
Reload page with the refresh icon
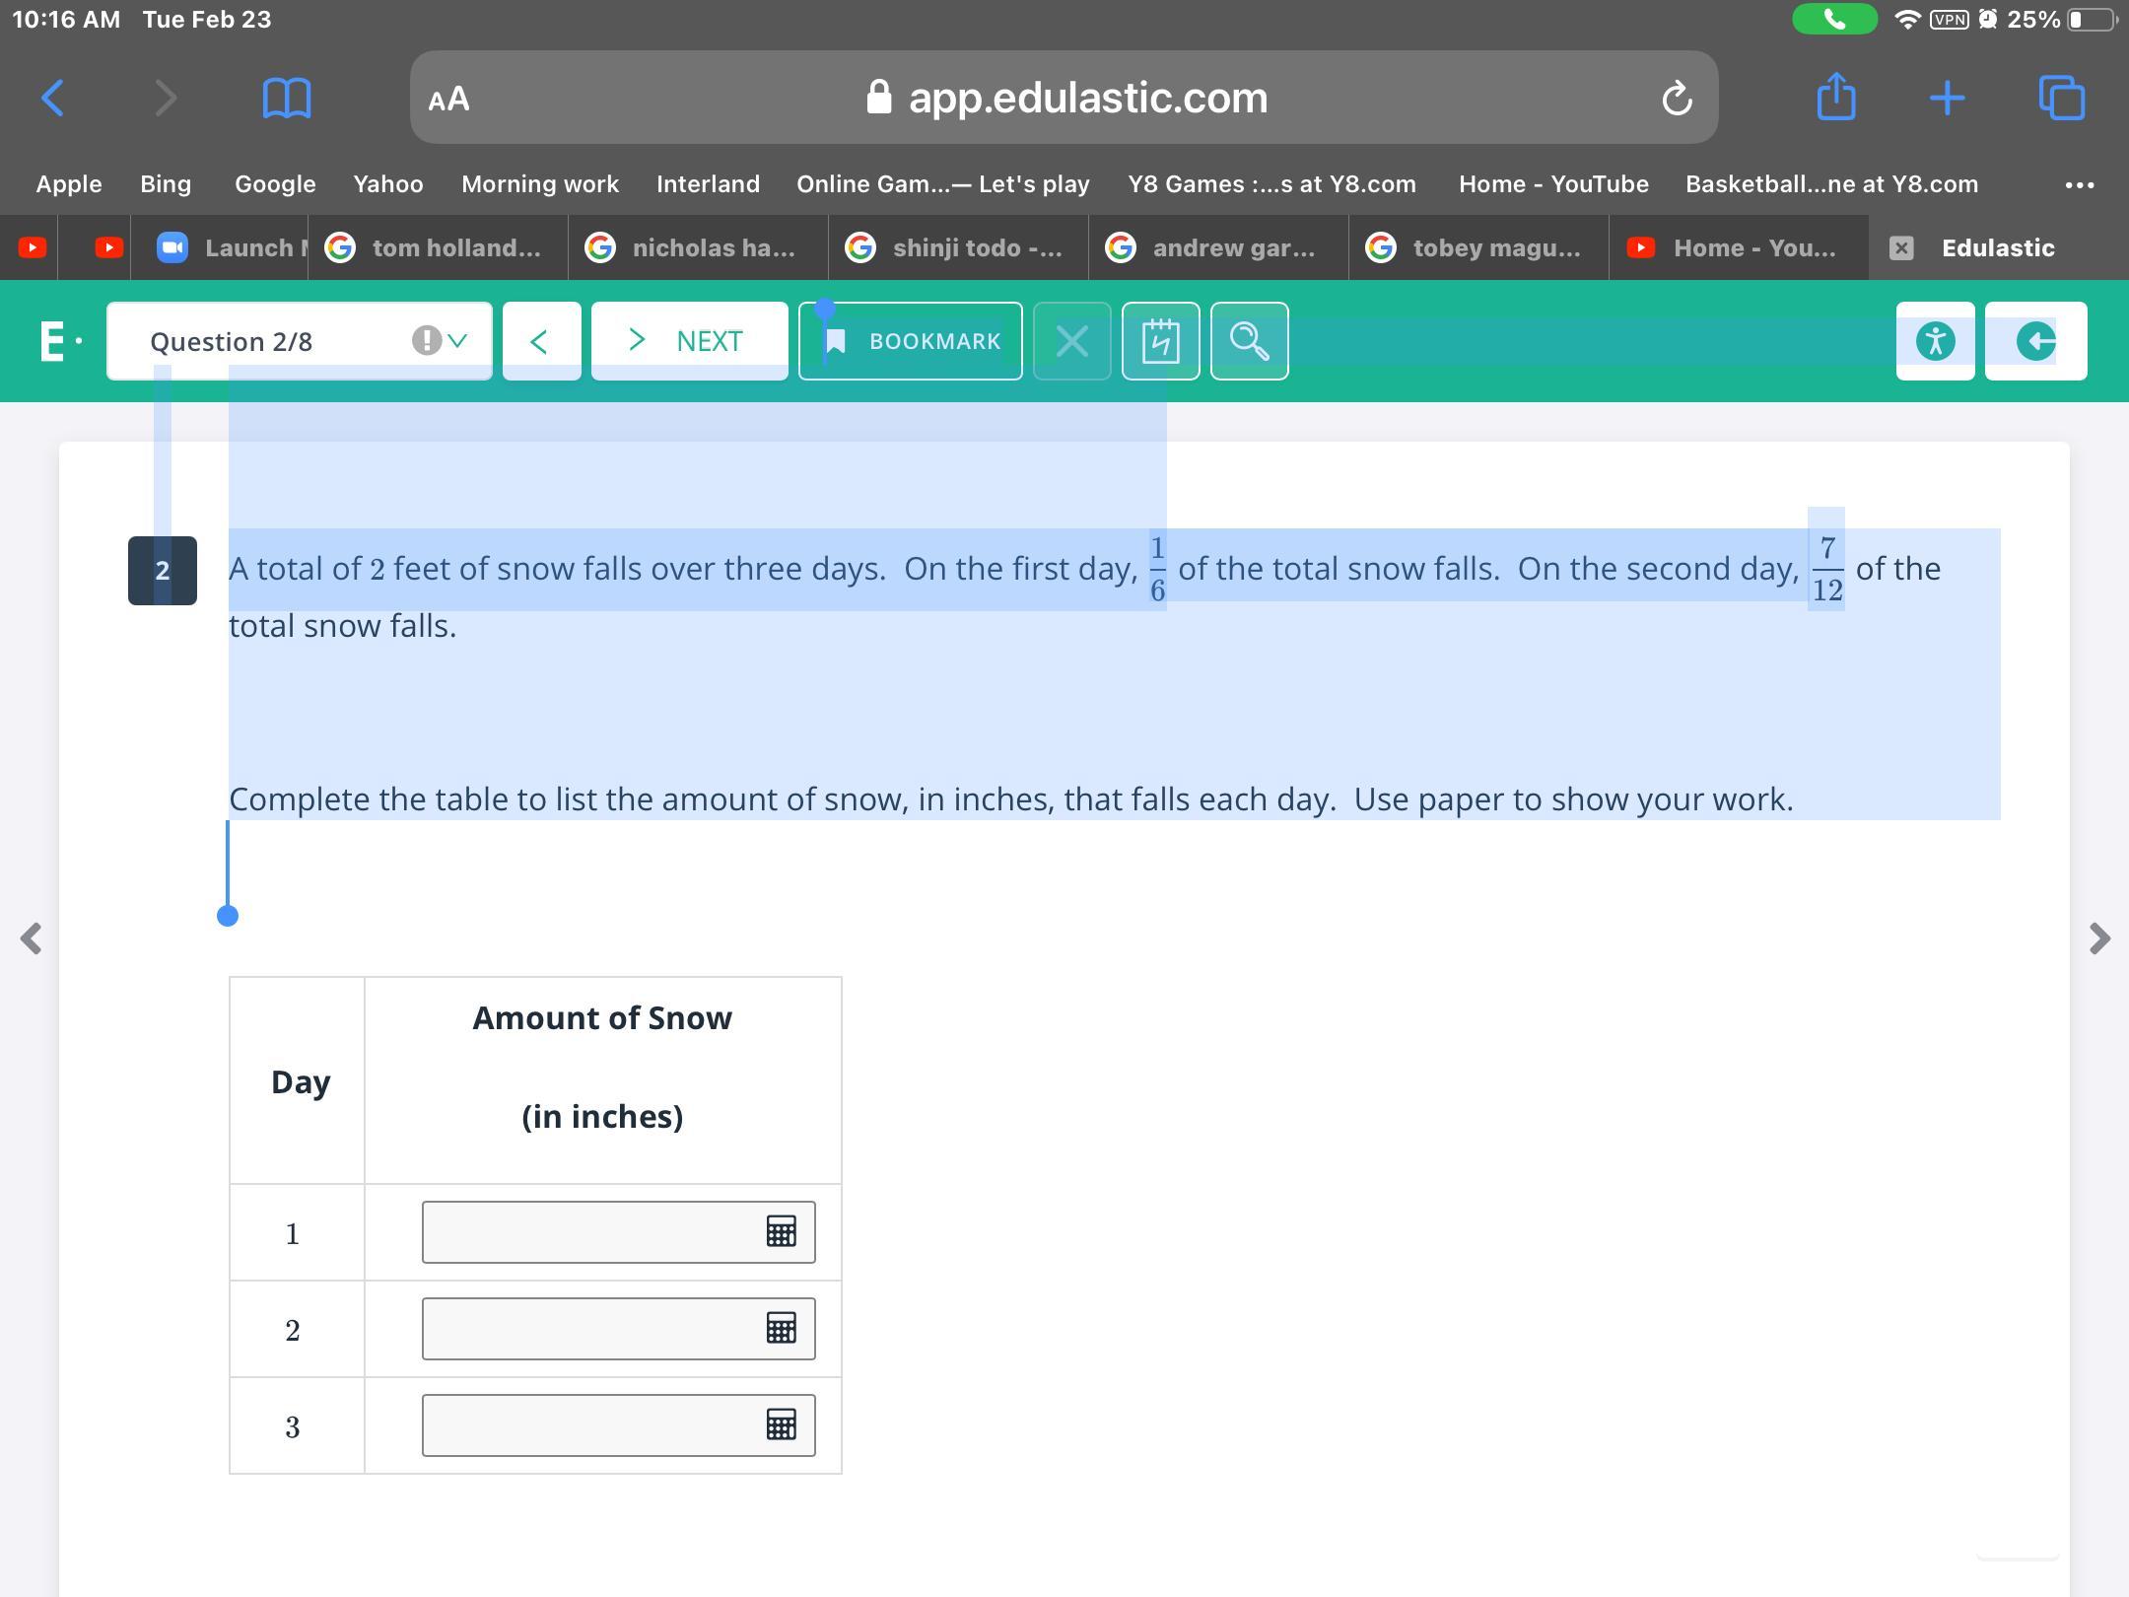click(x=1677, y=98)
